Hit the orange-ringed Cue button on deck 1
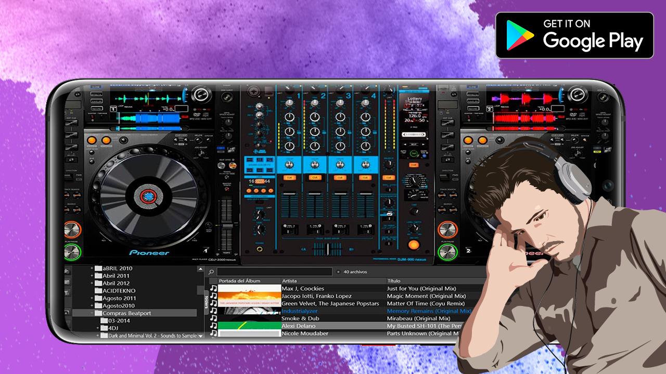 (73, 230)
